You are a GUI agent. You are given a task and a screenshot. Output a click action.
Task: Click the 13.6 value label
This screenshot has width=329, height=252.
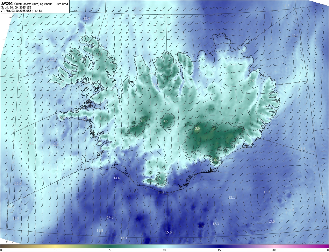[271, 221]
